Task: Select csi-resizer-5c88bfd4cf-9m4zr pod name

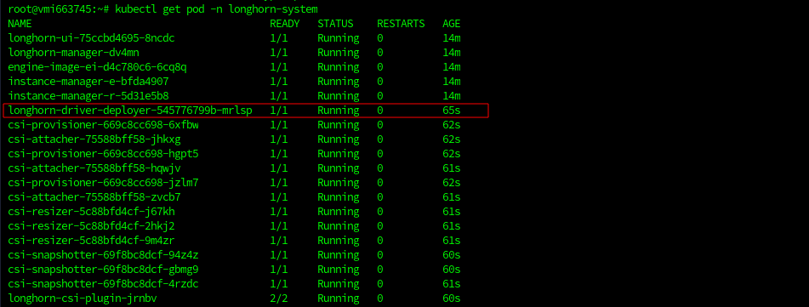Action: pyautogui.click(x=91, y=241)
